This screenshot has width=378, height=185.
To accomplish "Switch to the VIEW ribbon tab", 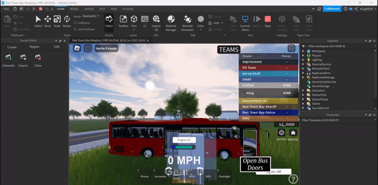I will click(114, 9).
